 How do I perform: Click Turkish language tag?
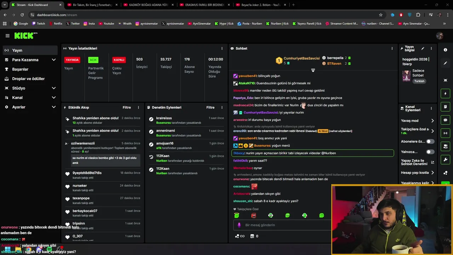tap(419, 81)
